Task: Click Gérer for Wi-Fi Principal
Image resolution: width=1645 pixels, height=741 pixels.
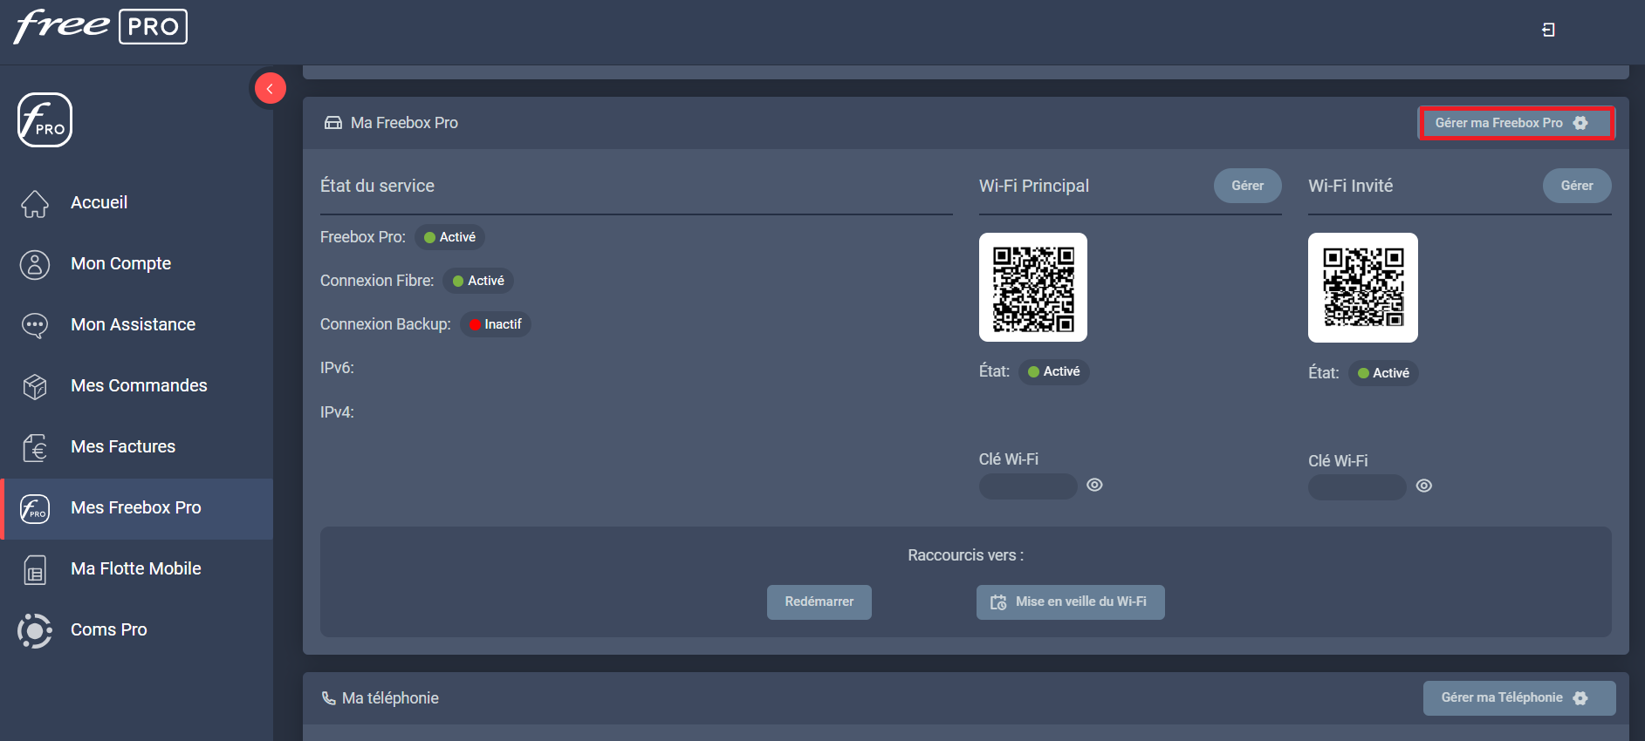Action: [1248, 186]
